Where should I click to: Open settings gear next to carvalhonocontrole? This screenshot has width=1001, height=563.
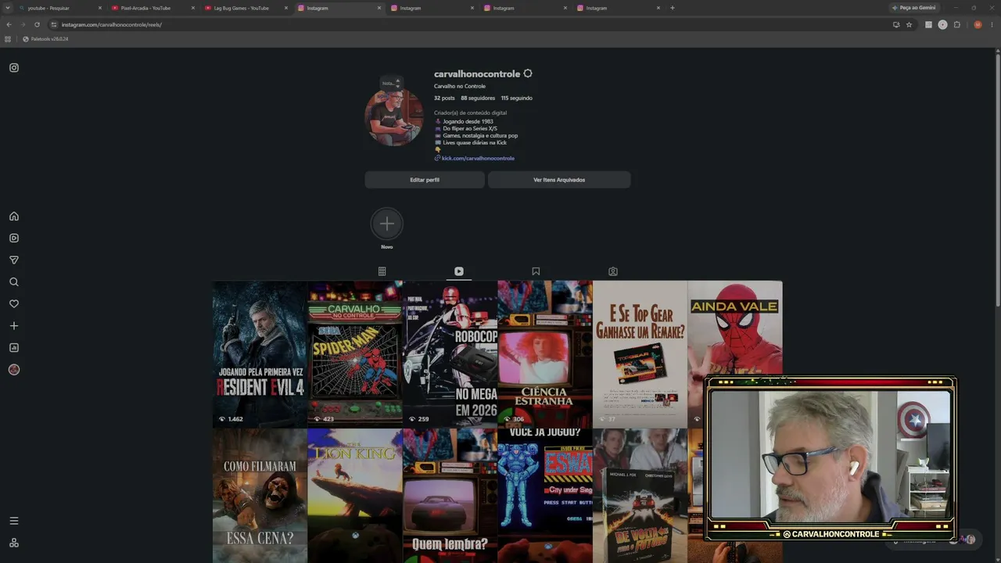[x=528, y=74]
